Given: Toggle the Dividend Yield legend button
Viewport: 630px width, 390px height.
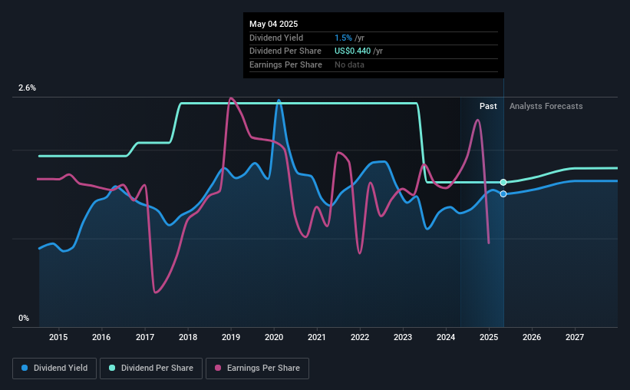Looking at the screenshot, I should (x=54, y=369).
